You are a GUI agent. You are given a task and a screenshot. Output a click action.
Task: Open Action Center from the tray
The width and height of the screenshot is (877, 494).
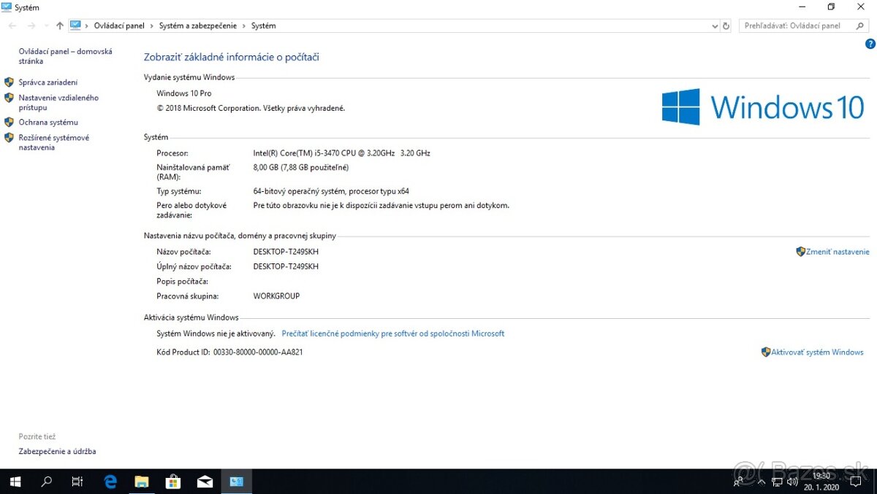[x=855, y=482]
